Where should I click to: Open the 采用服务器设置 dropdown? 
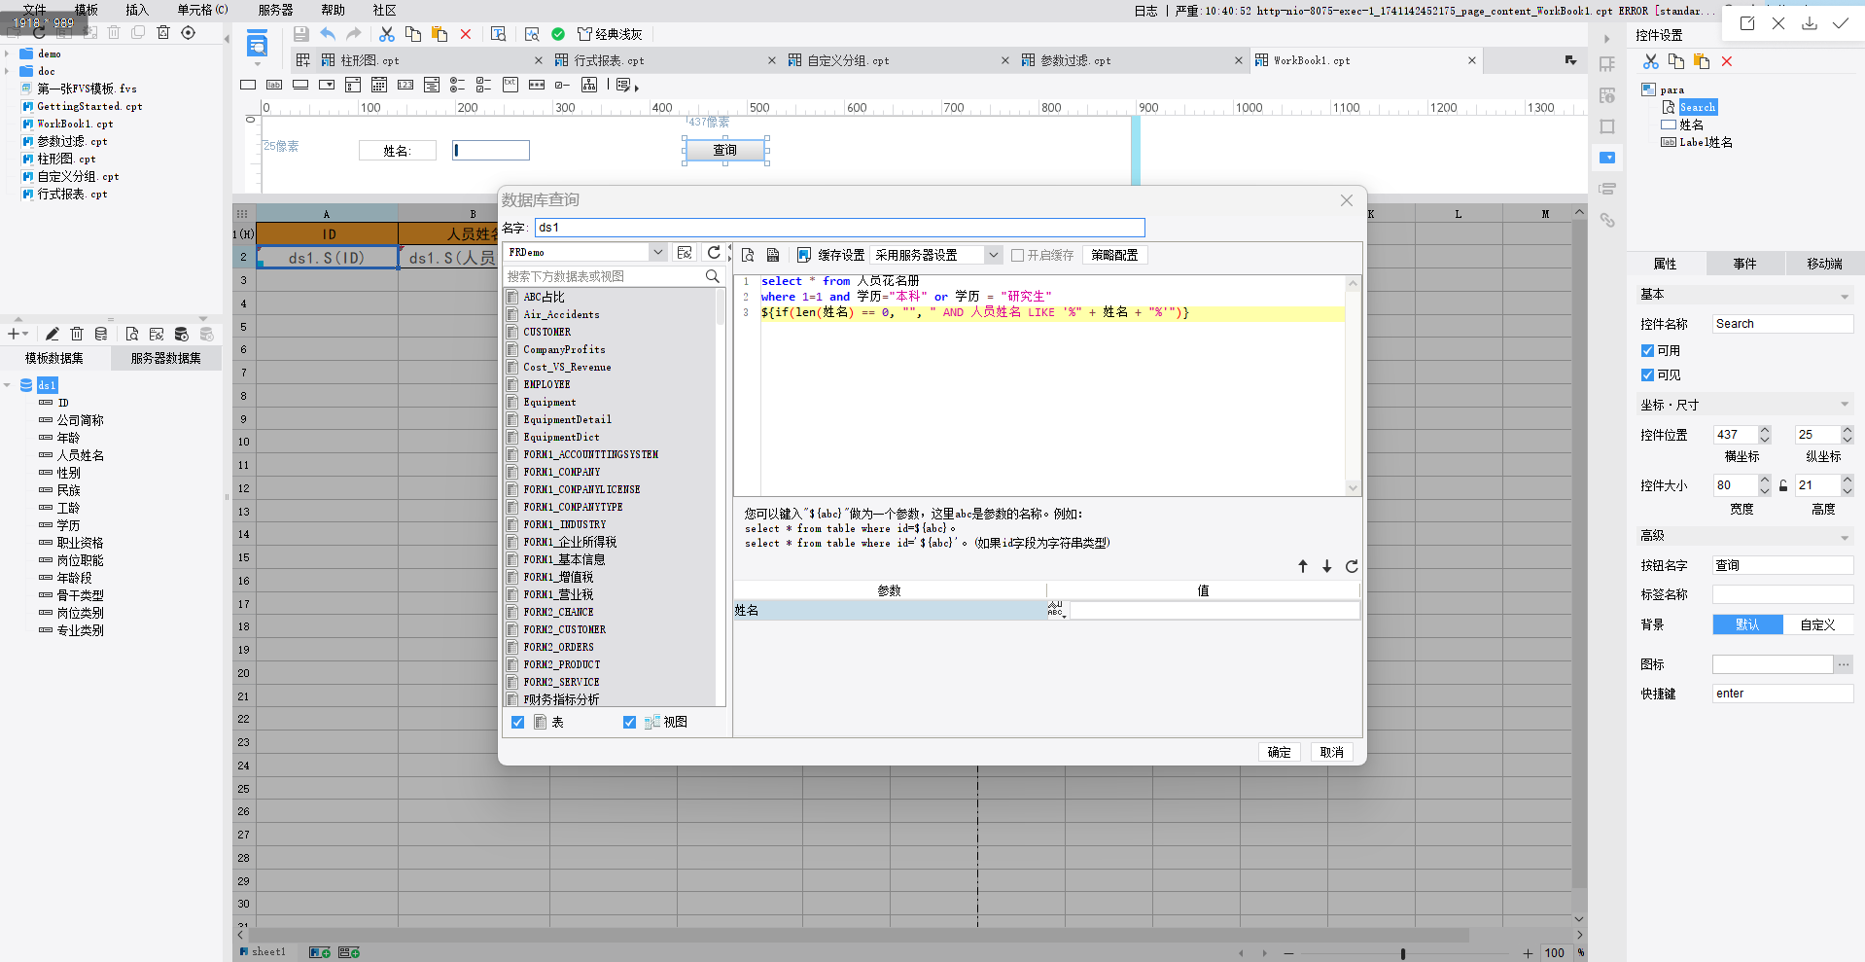(993, 255)
